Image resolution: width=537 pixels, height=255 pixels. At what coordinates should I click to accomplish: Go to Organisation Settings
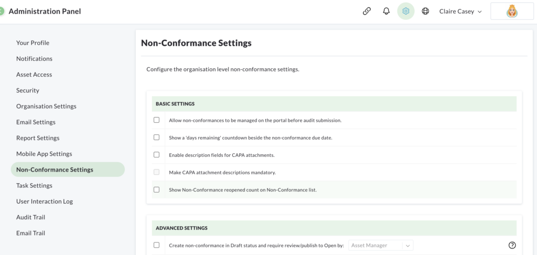pos(46,106)
